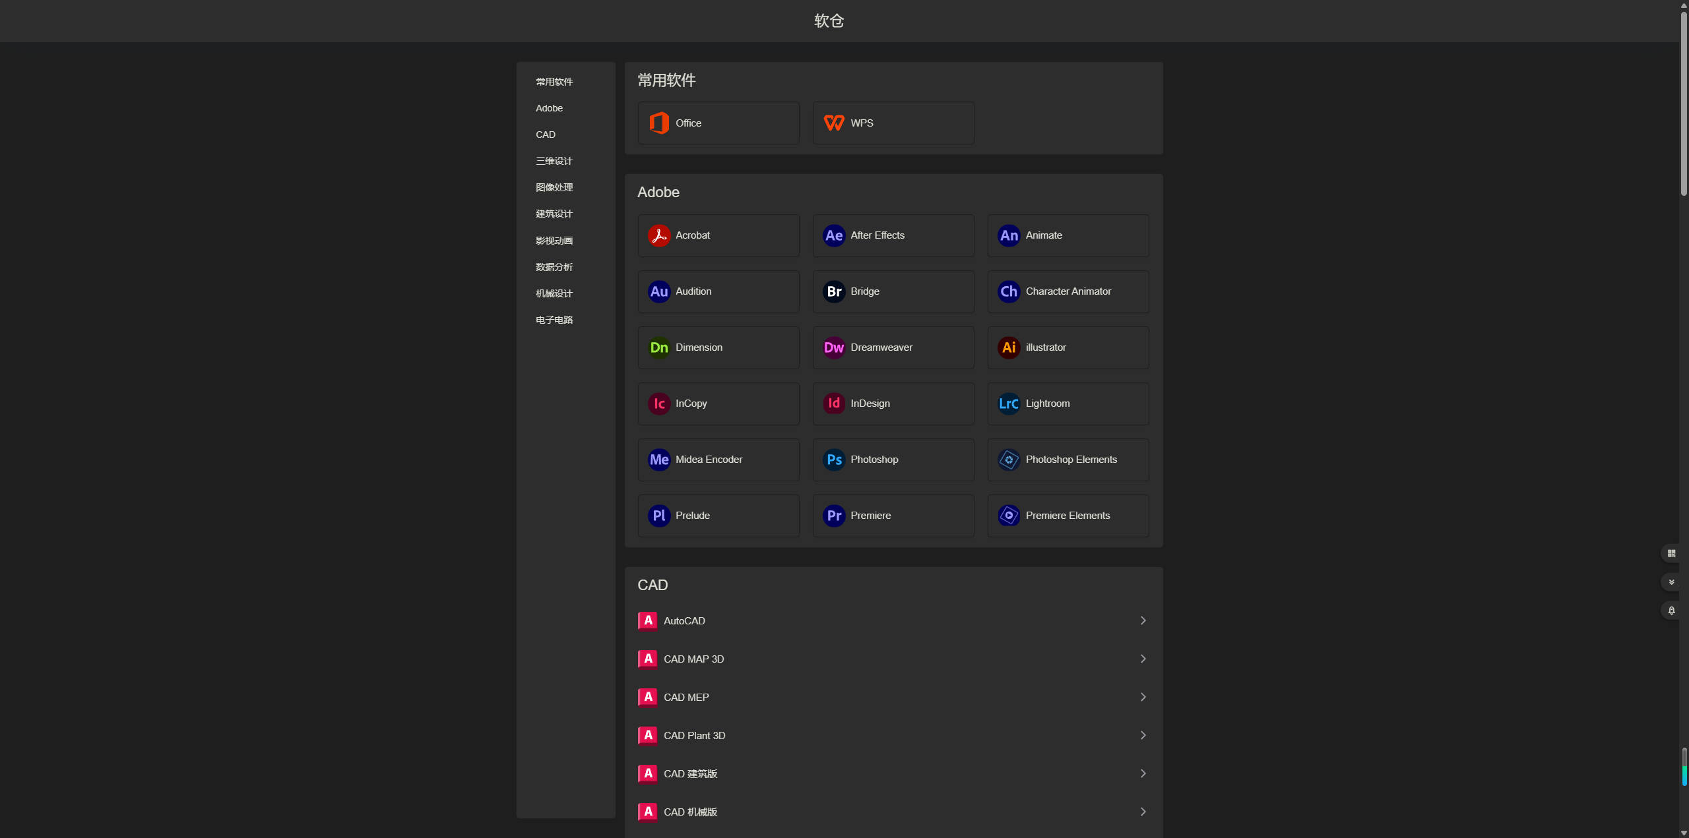Open the Office app icon
Viewport: 1689px width, 838px height.
coord(658,123)
